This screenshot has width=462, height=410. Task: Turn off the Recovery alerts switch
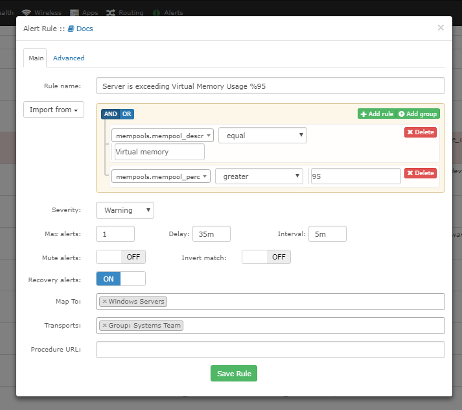tap(121, 279)
